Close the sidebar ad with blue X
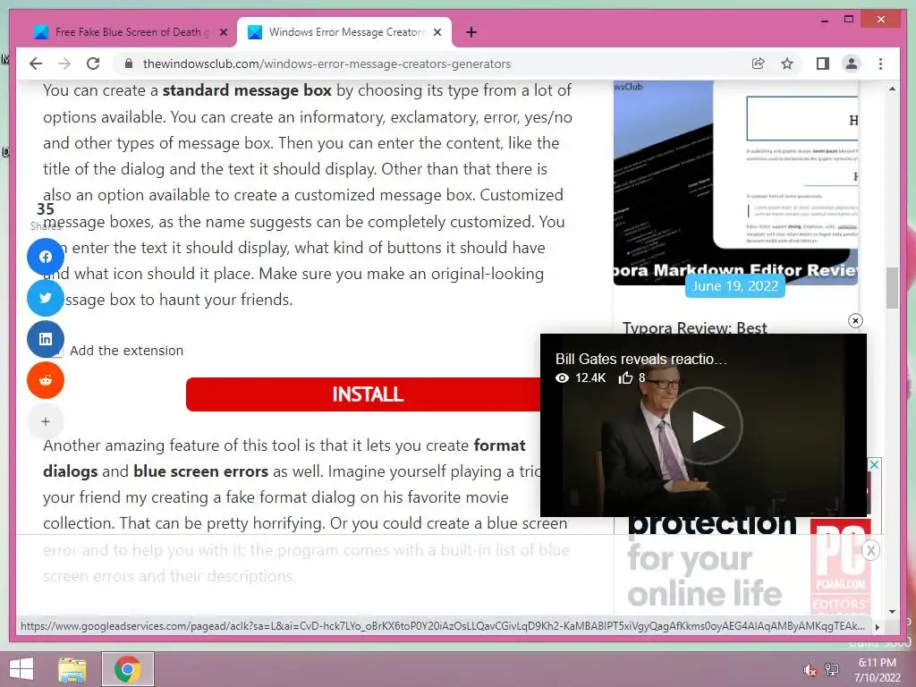This screenshot has height=687, width=916. (875, 465)
